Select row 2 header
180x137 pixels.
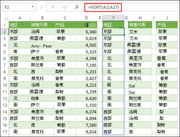[x=4, y=32]
